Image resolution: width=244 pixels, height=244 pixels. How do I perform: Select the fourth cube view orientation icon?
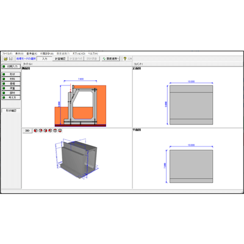point(50,131)
